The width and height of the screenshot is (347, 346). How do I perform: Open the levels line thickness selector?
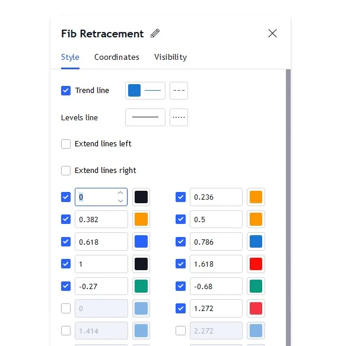145,117
